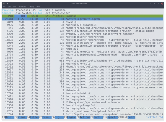This screenshot has width=166, height=122.
Task: Click PID 13738 chrome row
Action: click(x=82, y=37)
